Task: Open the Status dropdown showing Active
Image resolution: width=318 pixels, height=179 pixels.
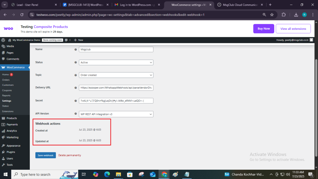Action: pos(116,62)
